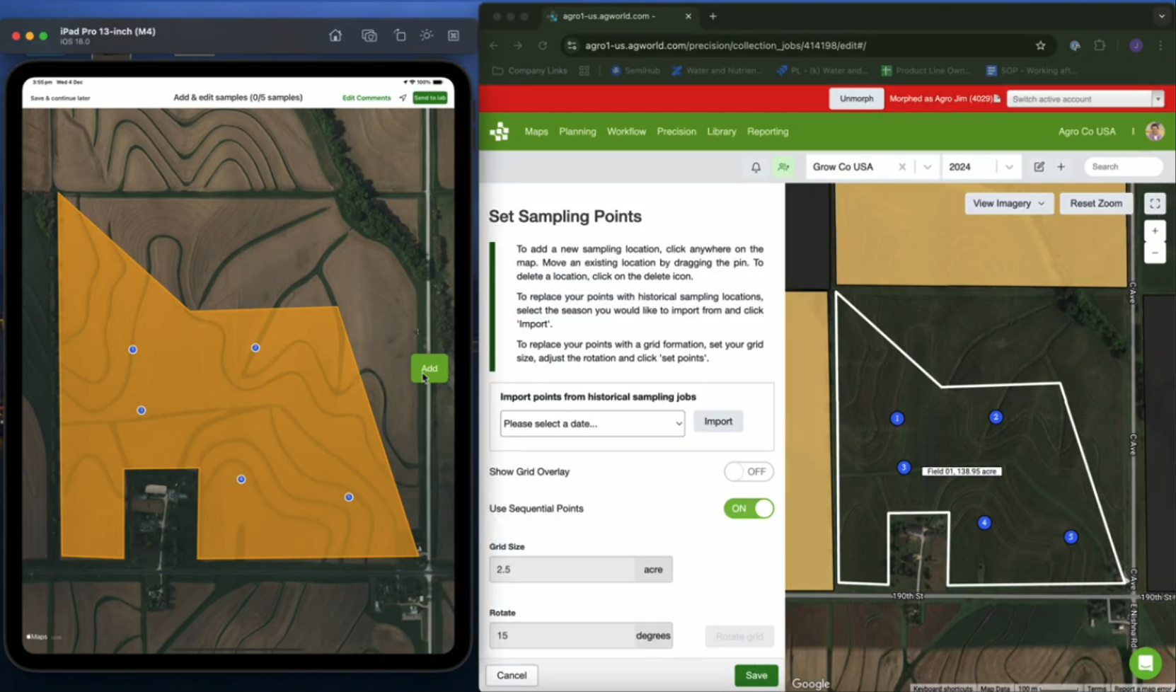Expand the View Imagery dropdown
This screenshot has height=692, width=1176.
pyautogui.click(x=1009, y=204)
